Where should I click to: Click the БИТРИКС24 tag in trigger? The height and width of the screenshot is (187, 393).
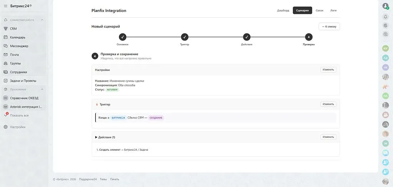tap(118, 118)
